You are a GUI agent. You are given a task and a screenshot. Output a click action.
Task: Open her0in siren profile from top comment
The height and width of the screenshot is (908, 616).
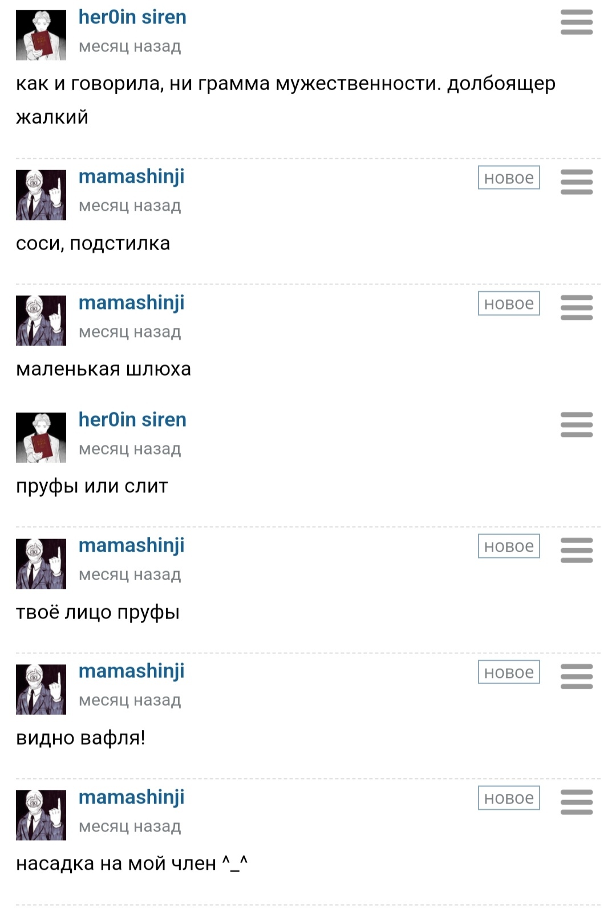[132, 17]
